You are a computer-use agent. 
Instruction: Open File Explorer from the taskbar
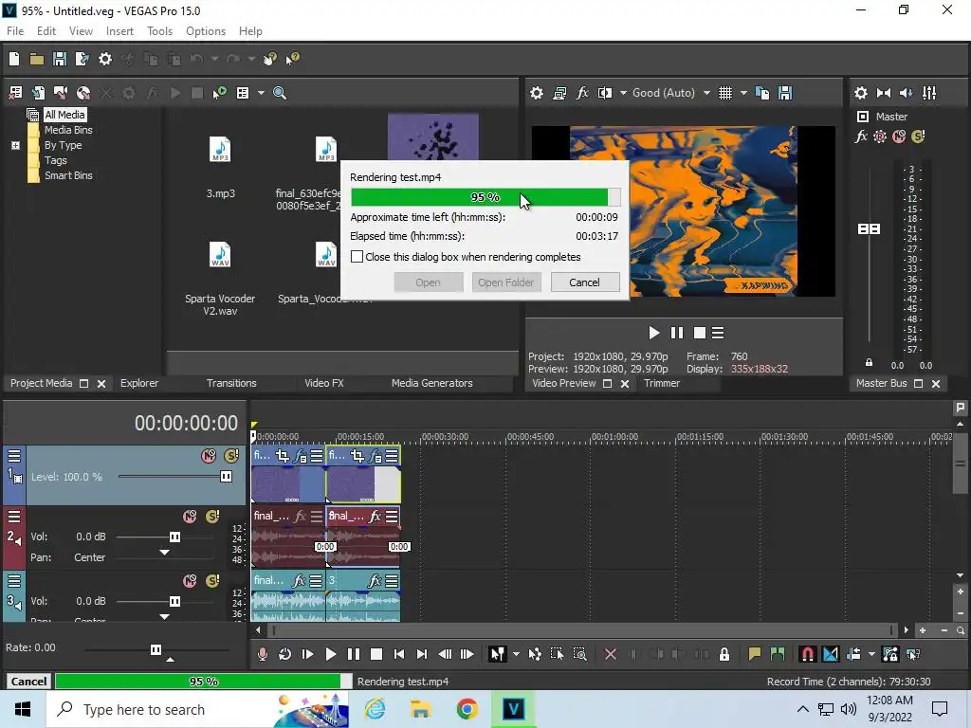421,709
